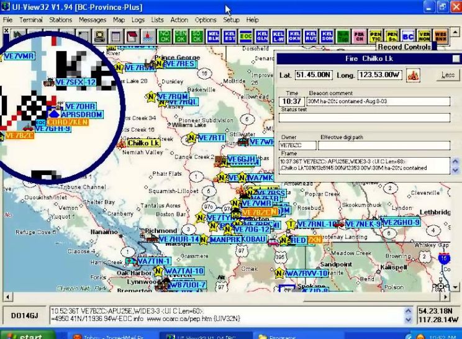Click the map's horizontal scrollbar right arrow

pyautogui.click(x=445, y=297)
